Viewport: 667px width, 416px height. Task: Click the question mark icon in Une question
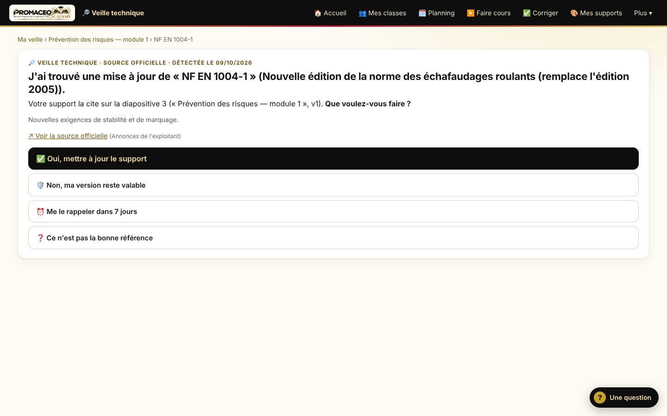pyautogui.click(x=600, y=398)
